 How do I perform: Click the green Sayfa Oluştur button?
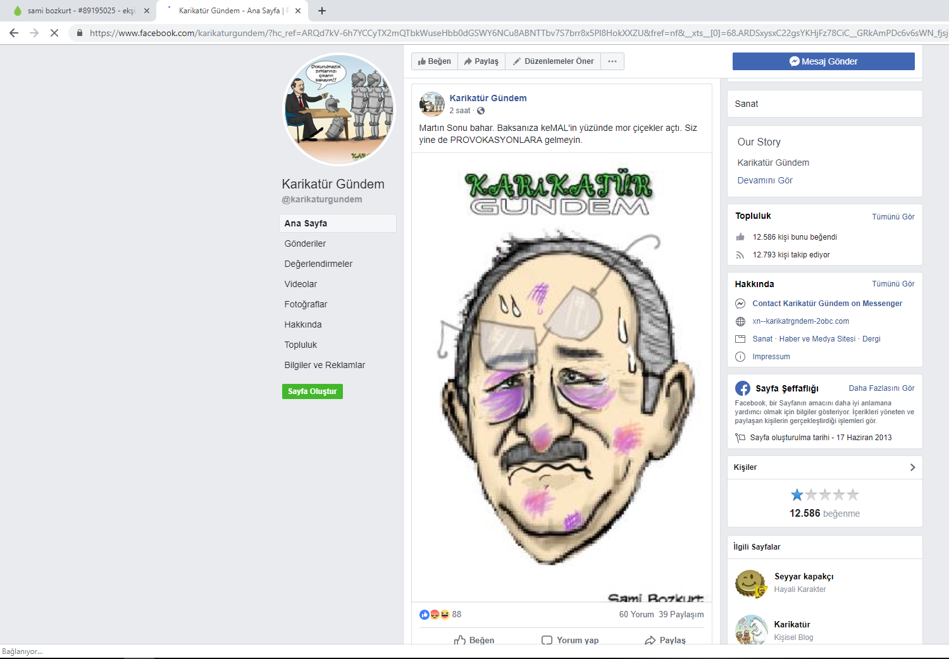click(313, 391)
